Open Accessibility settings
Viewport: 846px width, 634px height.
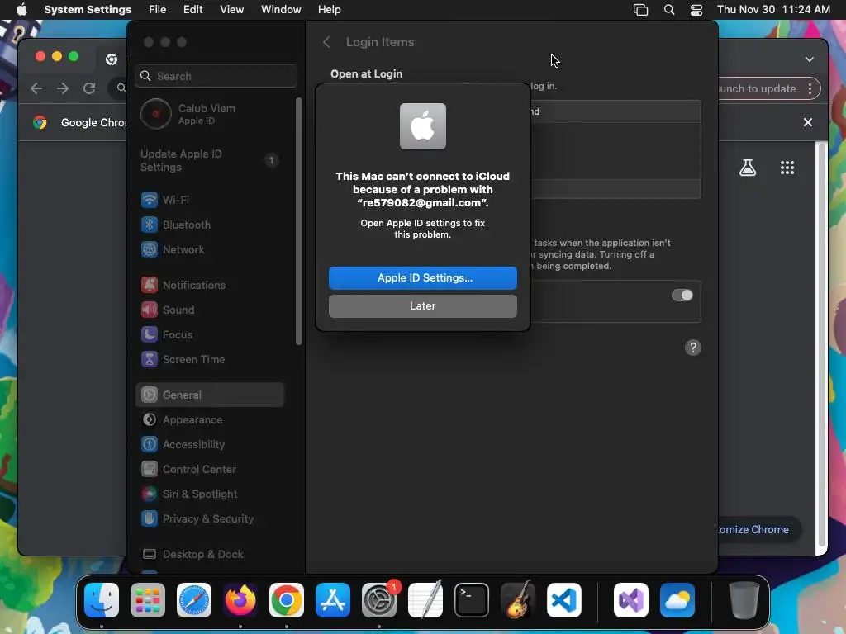pyautogui.click(x=211, y=445)
